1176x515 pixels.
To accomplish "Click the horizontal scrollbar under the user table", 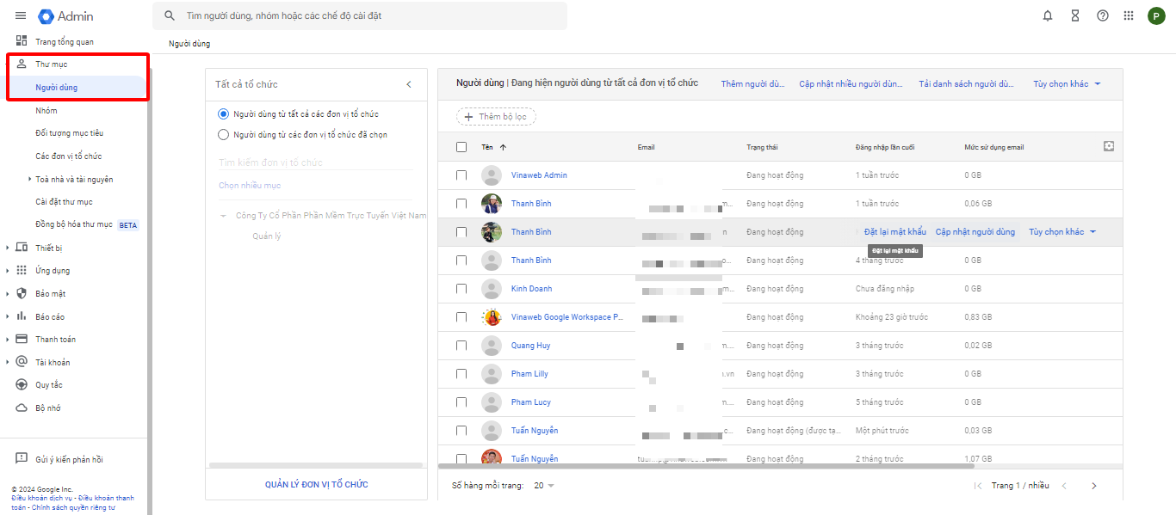I will tap(706, 466).
